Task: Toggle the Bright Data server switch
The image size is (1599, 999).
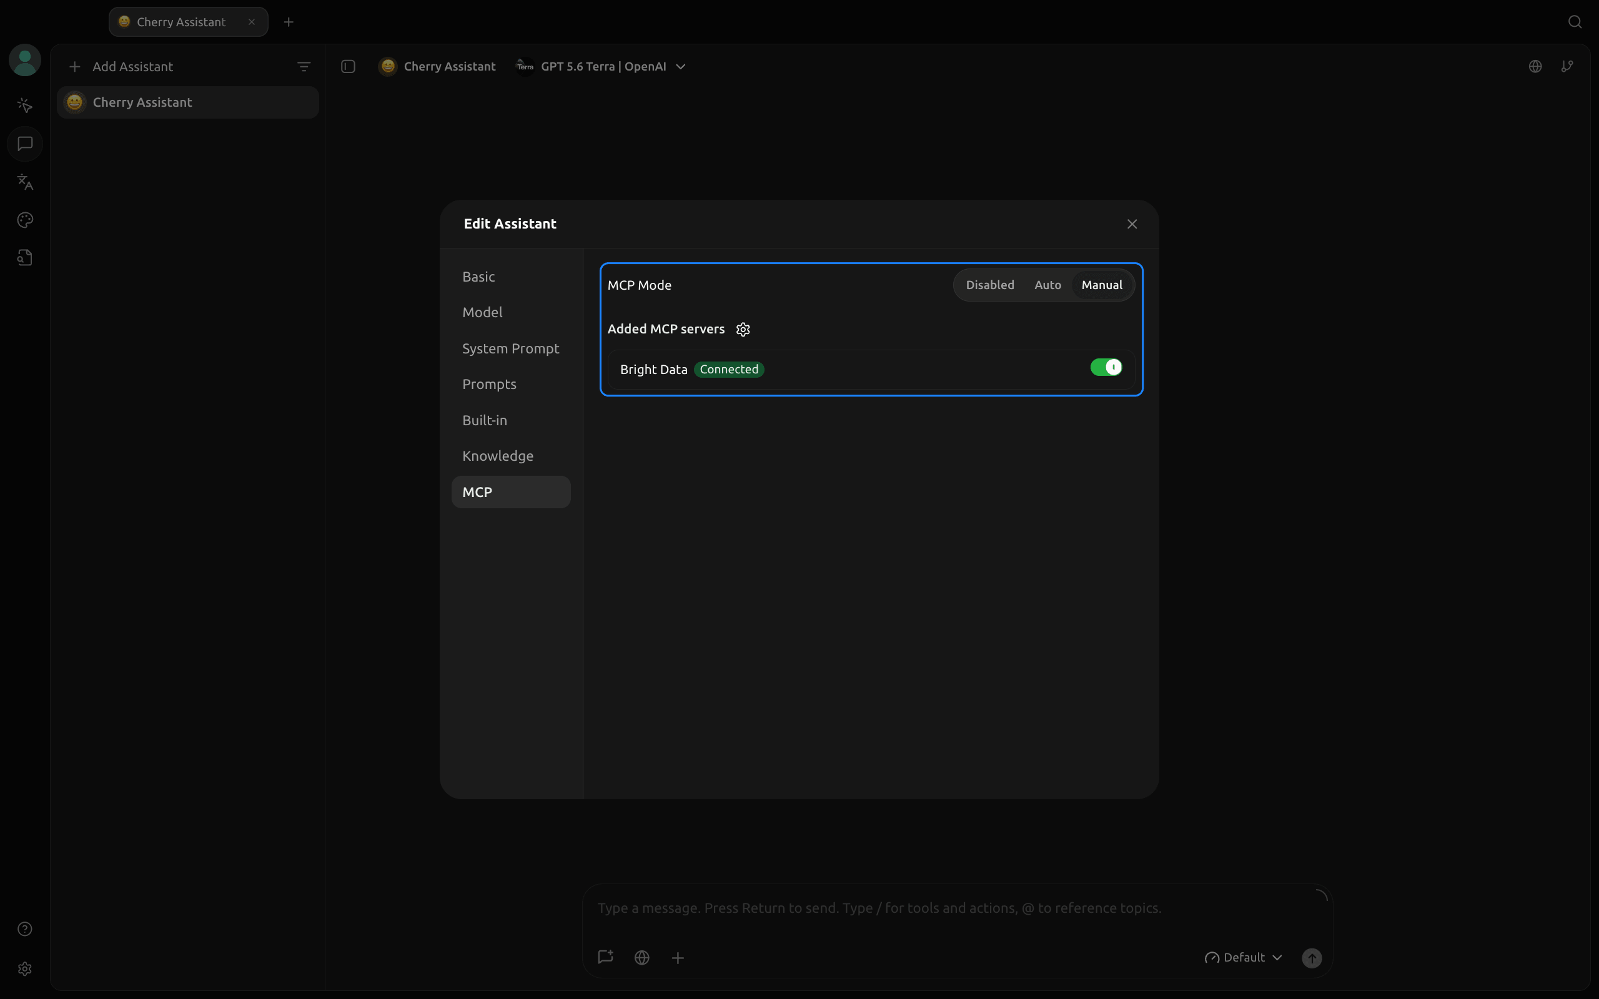Action: pyautogui.click(x=1107, y=367)
